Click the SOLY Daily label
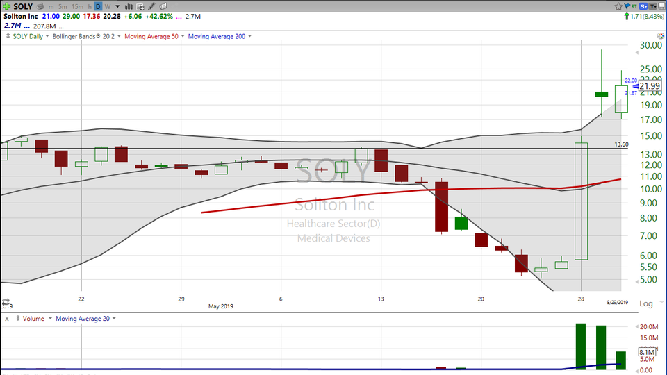 point(28,36)
